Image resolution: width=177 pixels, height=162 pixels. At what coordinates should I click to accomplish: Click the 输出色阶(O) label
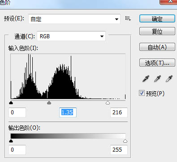coord(24,128)
